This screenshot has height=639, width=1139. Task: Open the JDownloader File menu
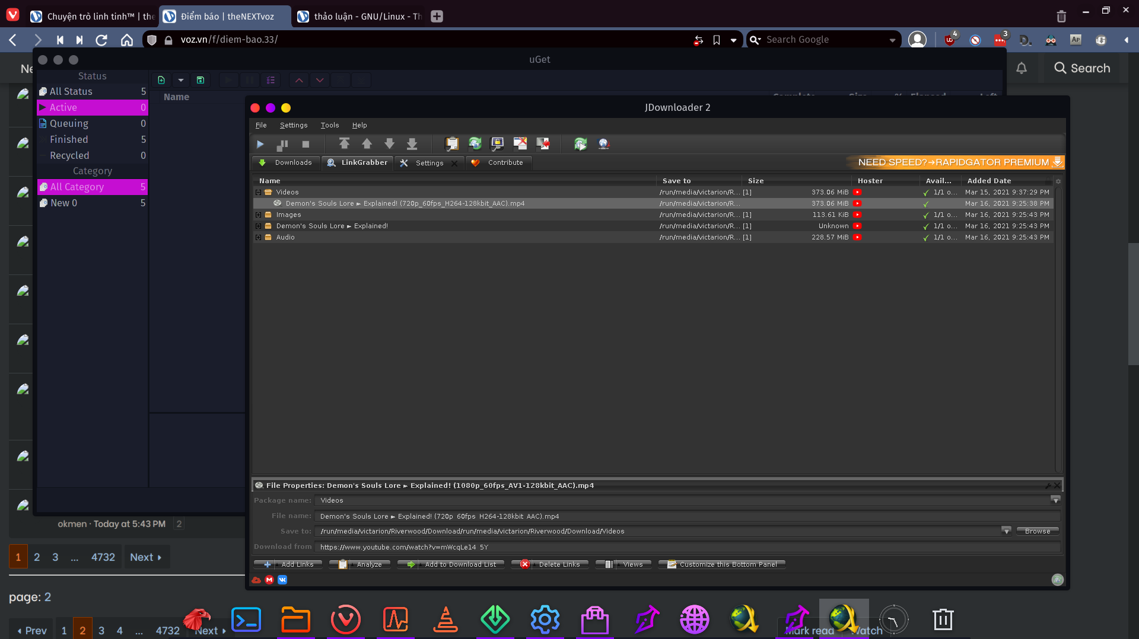(261, 125)
